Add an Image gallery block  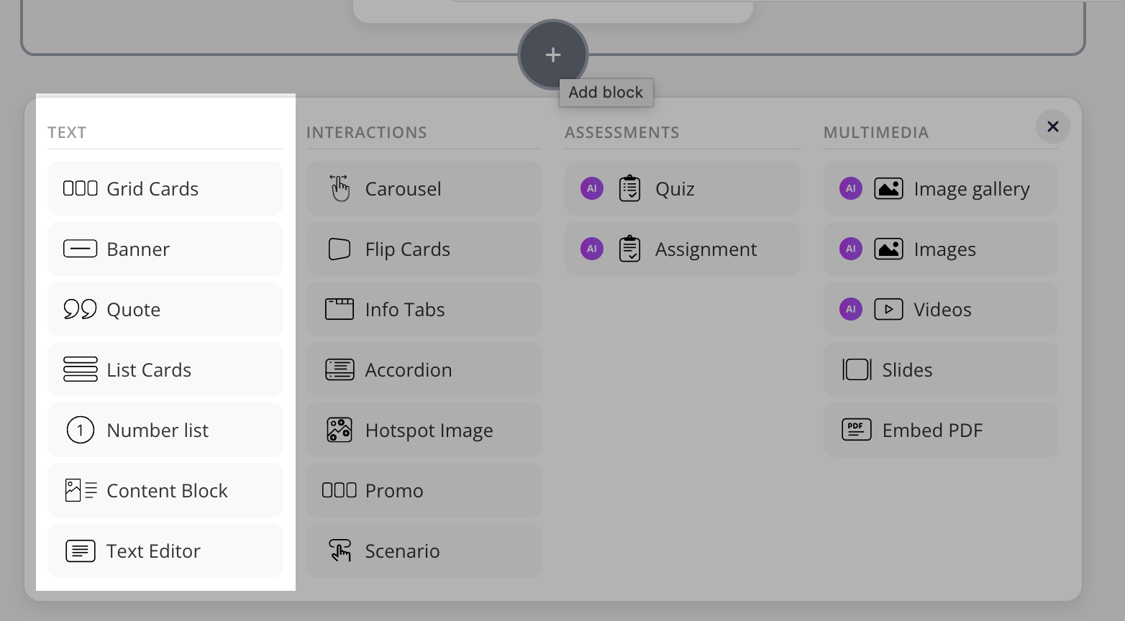point(941,188)
